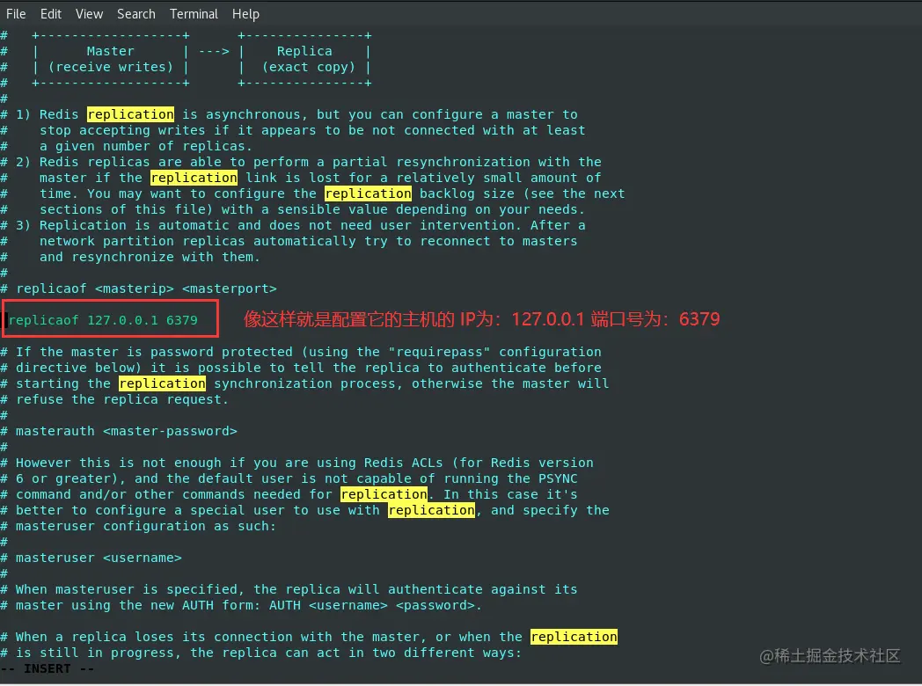The image size is (922, 686).
Task: Click highlighted 'replication' before 'synchronization process'
Action: 162,383
